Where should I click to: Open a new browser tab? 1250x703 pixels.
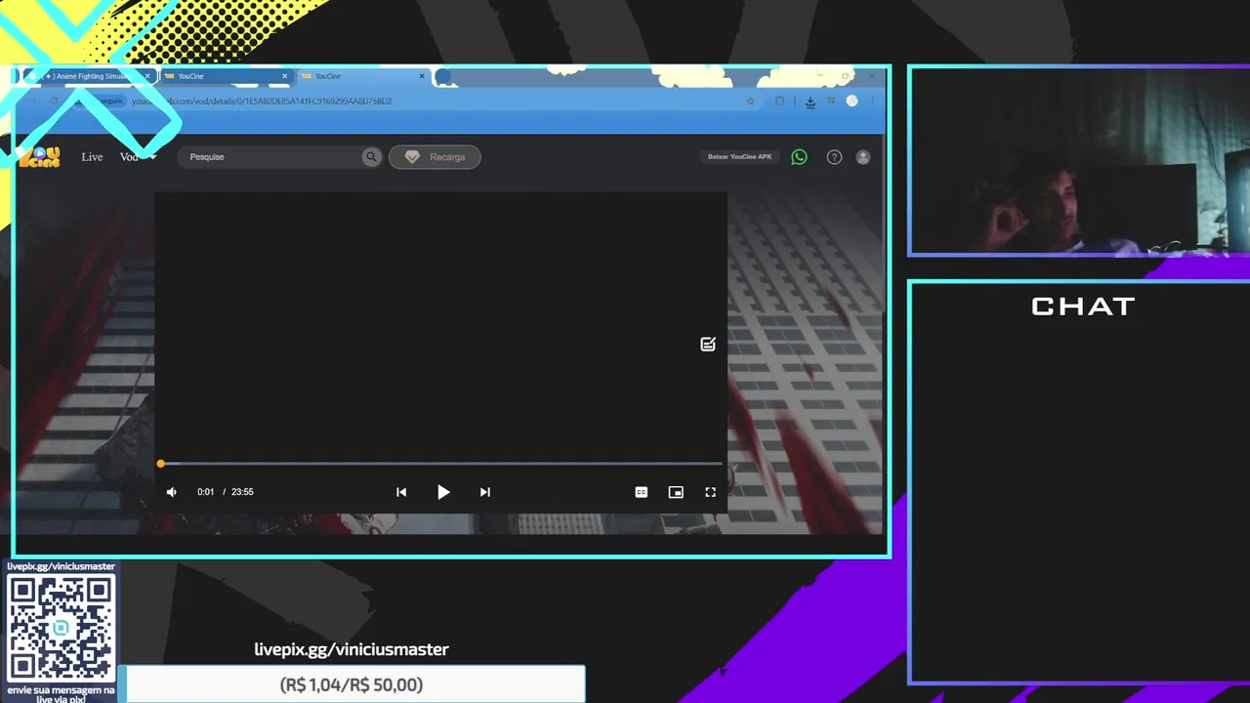443,76
